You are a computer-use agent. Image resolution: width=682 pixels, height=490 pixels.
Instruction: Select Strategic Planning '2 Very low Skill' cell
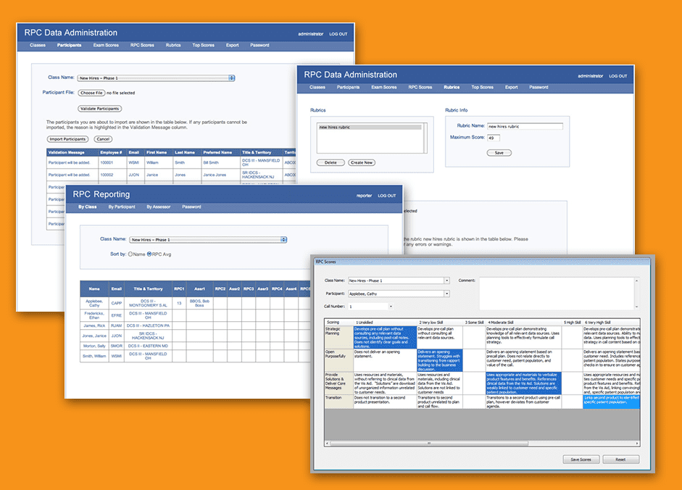coord(439,337)
